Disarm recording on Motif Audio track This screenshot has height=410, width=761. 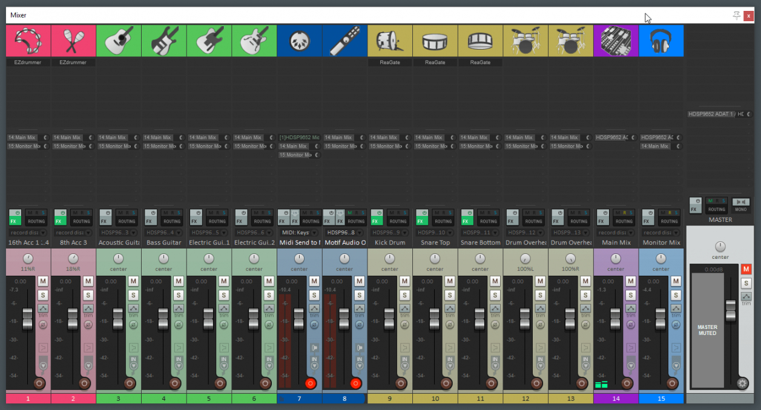(355, 383)
